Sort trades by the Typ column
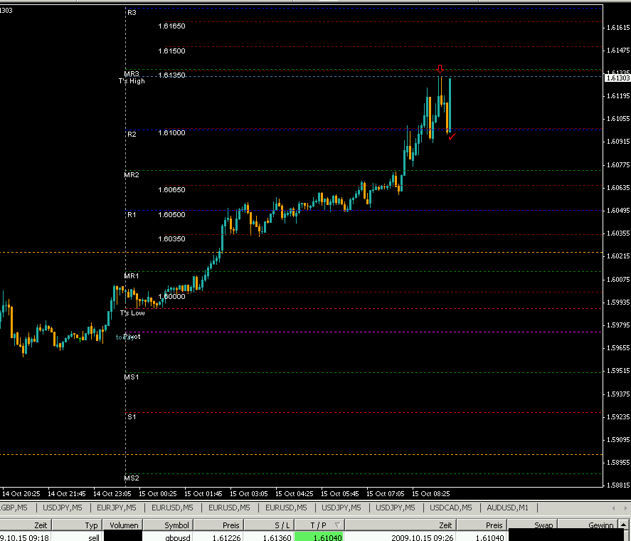Screen dimensions: 631x541 pyautogui.click(x=76, y=525)
